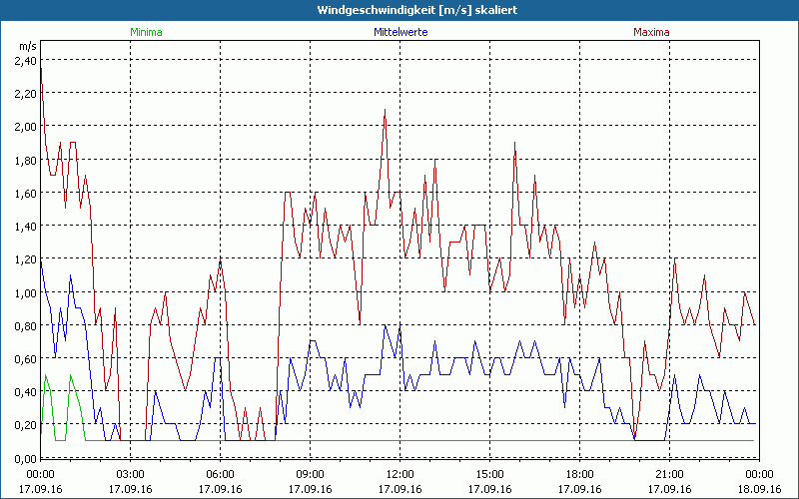Select the 2,40 y-axis tick label
Viewport: 799px width, 499px height.
(25, 60)
